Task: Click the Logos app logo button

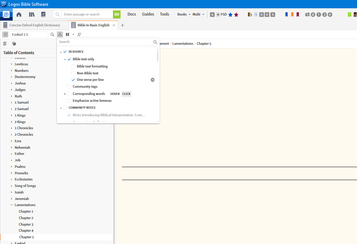Action: tap(6, 14)
